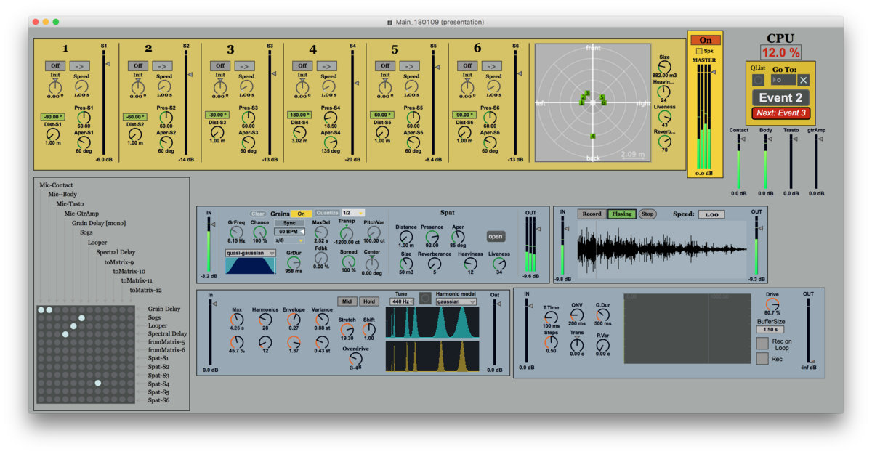Expand the Quantize 1/2 dropdown

[352, 213]
